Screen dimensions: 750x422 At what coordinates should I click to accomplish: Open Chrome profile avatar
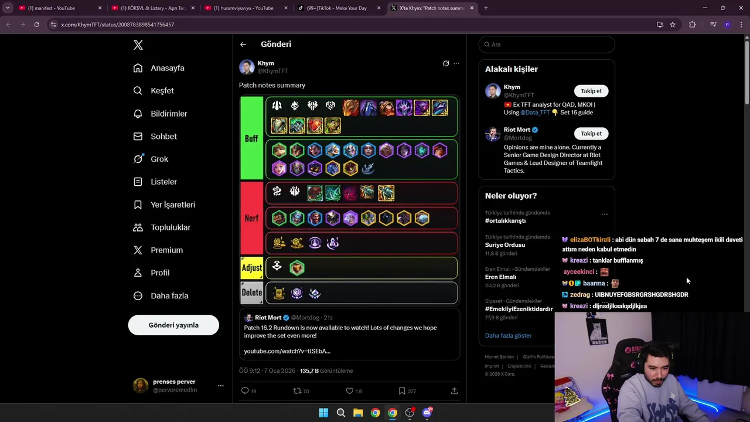point(727,25)
